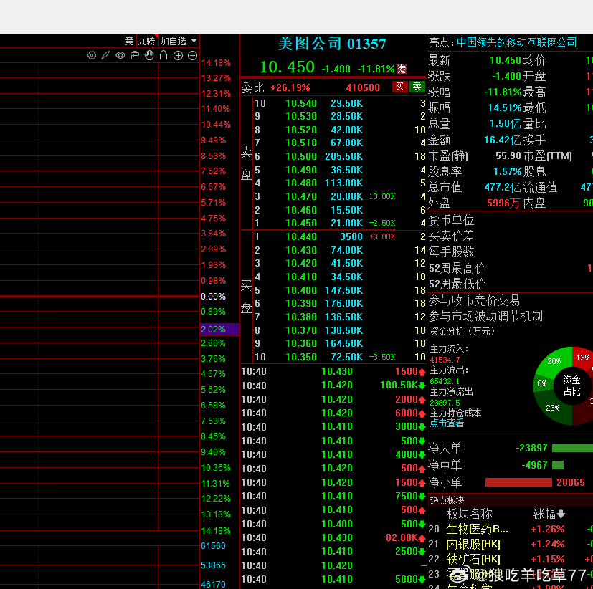Click the 0.00% baseline axis label

click(x=213, y=297)
